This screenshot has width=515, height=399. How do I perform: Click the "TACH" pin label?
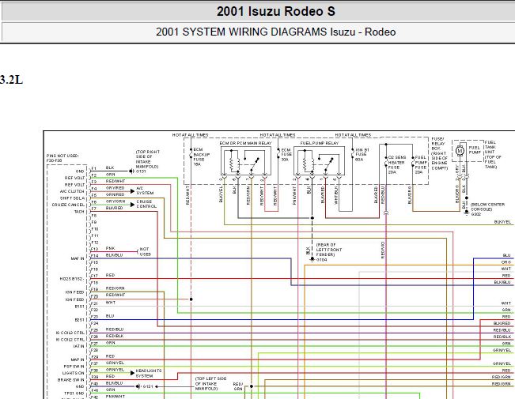[x=79, y=212]
